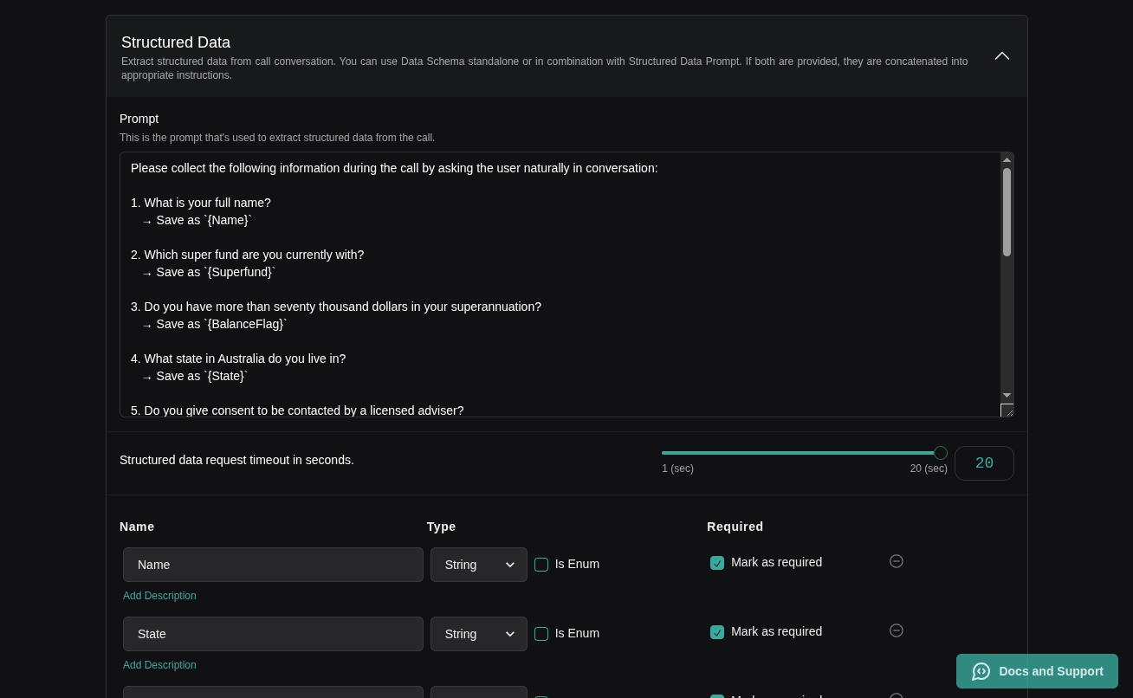Click the prompt textarea resize handle
Screen dimensions: 1133x698
click(1007, 410)
